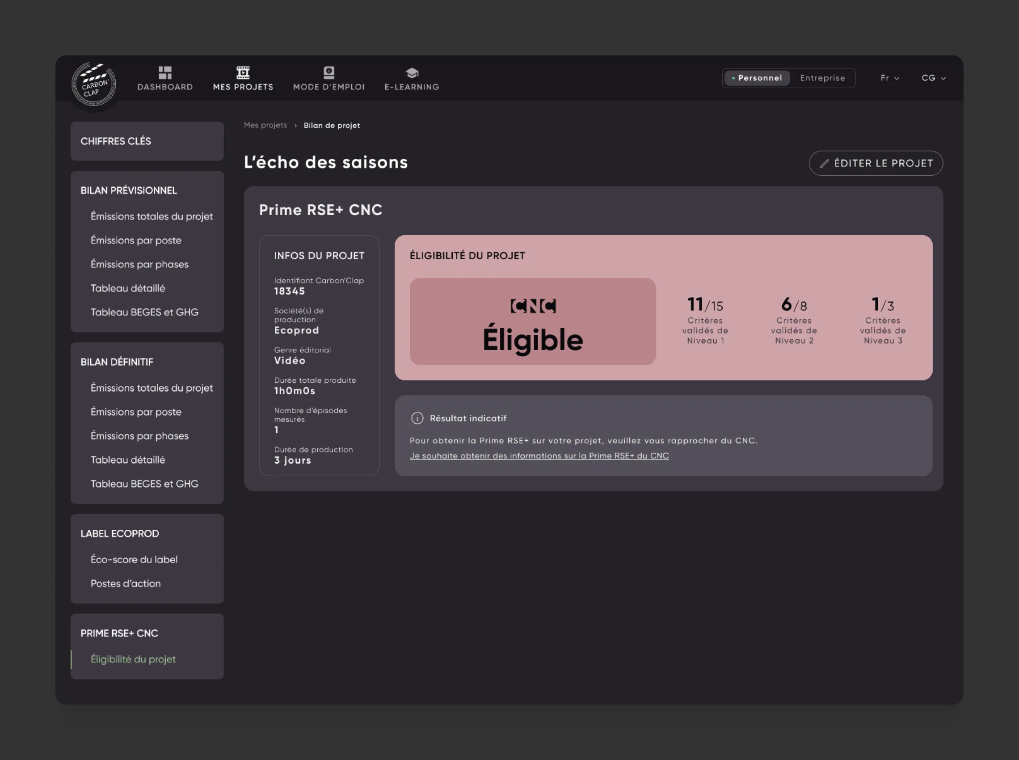Open Tableau BEGES et GHG under Bilan définitif
The width and height of the screenshot is (1019, 760).
coord(144,484)
